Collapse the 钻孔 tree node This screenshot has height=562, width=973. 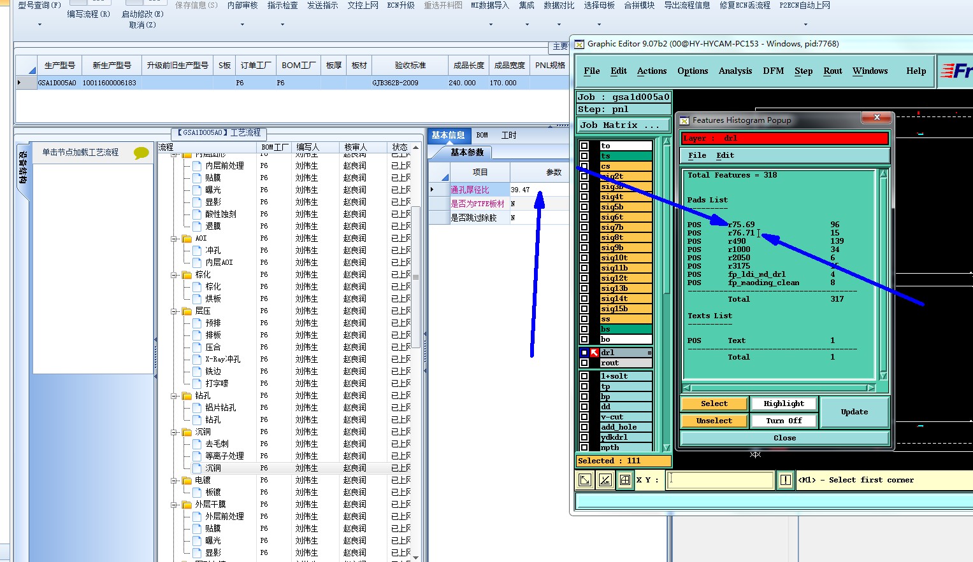(x=174, y=396)
